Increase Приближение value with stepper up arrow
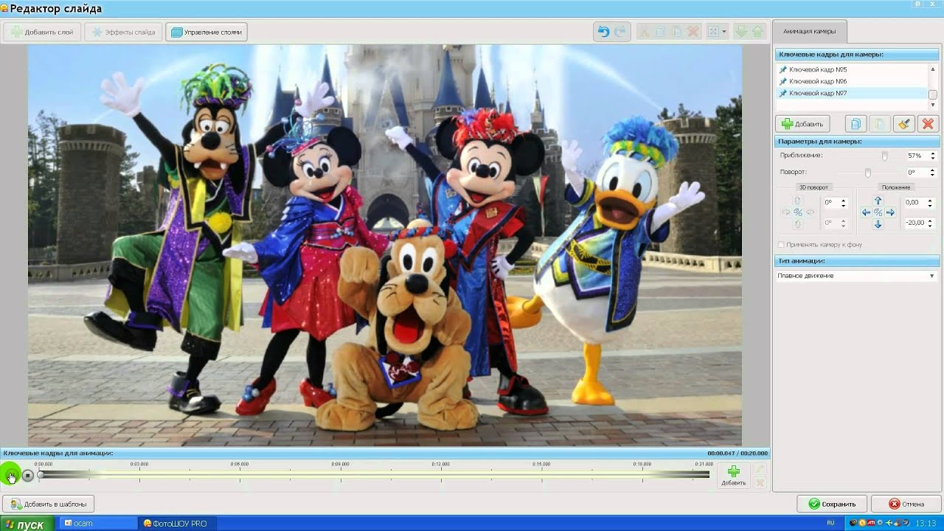944x531 pixels. click(932, 153)
